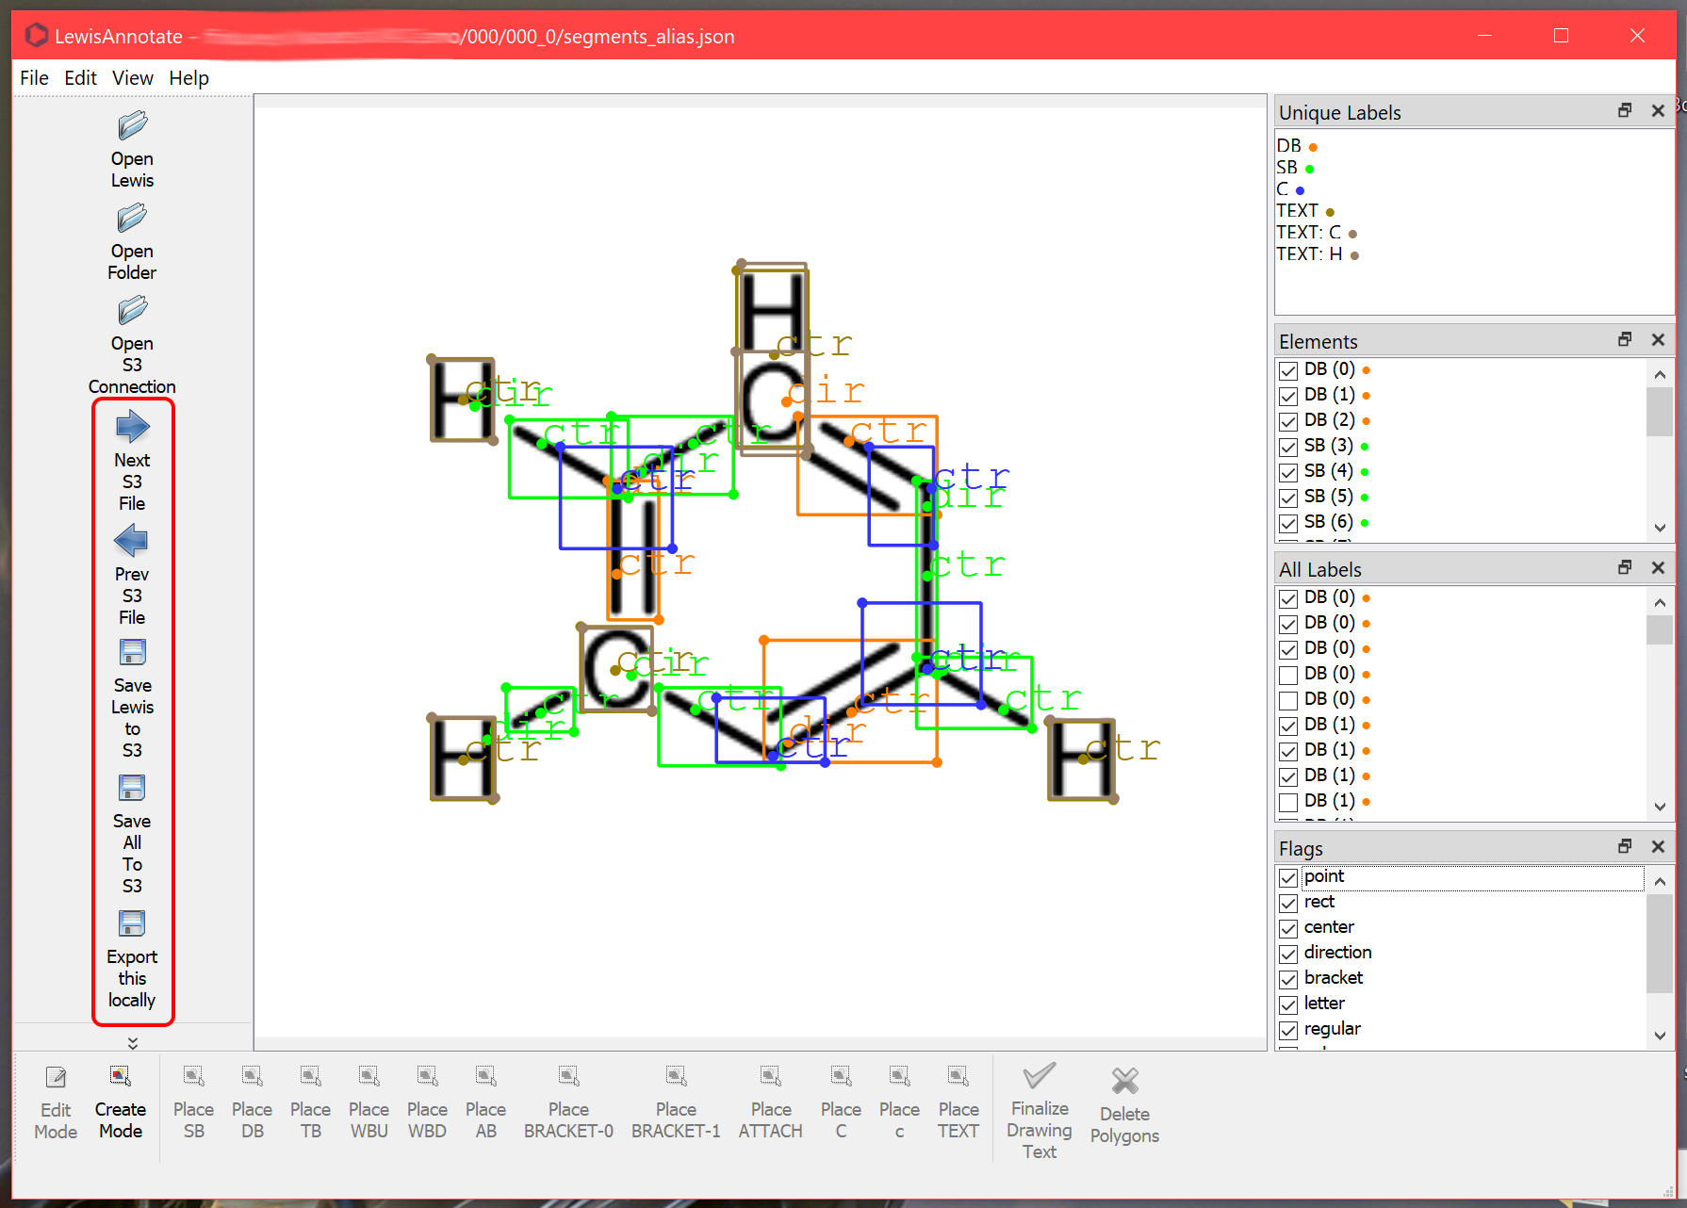Expand hidden sidebar toolbar items chevron
1687x1208 pixels.
pyautogui.click(x=133, y=1042)
